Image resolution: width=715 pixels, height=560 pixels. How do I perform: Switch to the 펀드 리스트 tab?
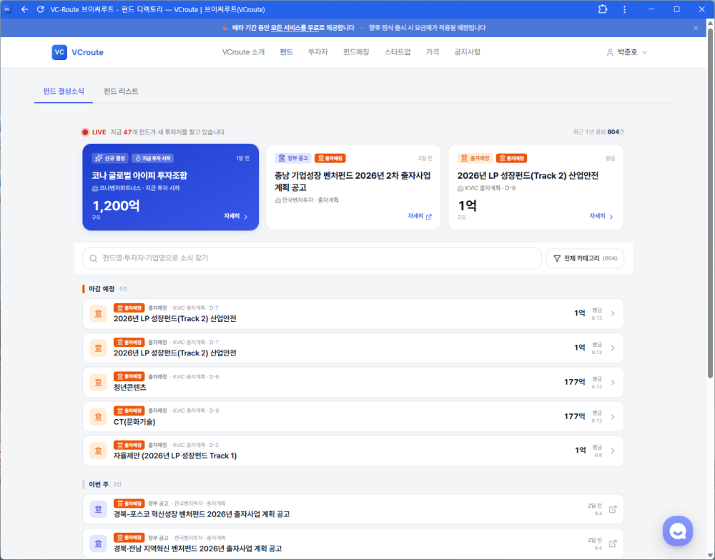click(121, 92)
